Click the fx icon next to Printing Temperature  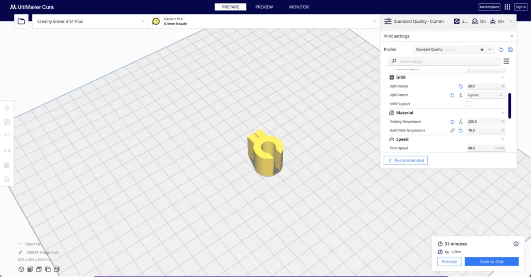[x=460, y=122]
